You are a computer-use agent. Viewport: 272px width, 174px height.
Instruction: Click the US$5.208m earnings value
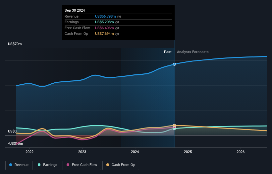(x=104, y=22)
